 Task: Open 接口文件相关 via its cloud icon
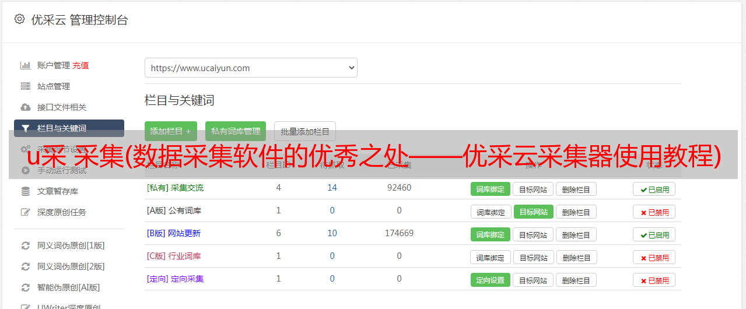coord(25,107)
